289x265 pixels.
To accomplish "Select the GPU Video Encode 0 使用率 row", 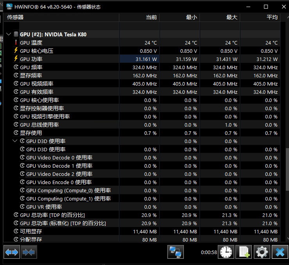I will tap(59, 182).
